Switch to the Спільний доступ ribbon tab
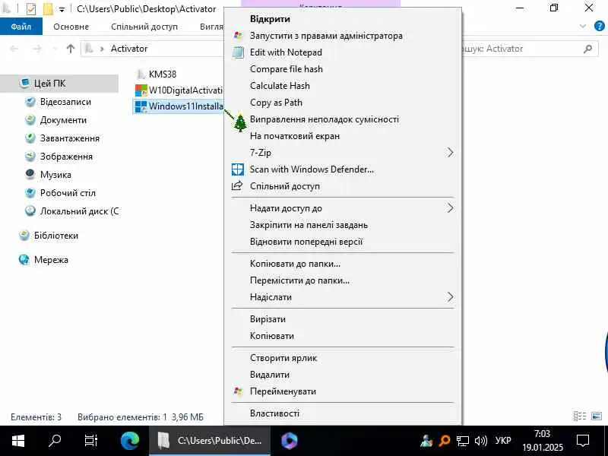 point(144,27)
